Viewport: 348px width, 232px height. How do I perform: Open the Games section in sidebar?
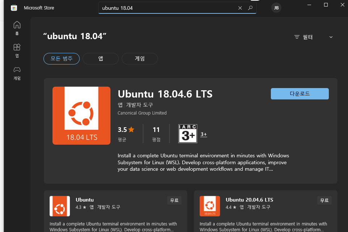click(17, 73)
